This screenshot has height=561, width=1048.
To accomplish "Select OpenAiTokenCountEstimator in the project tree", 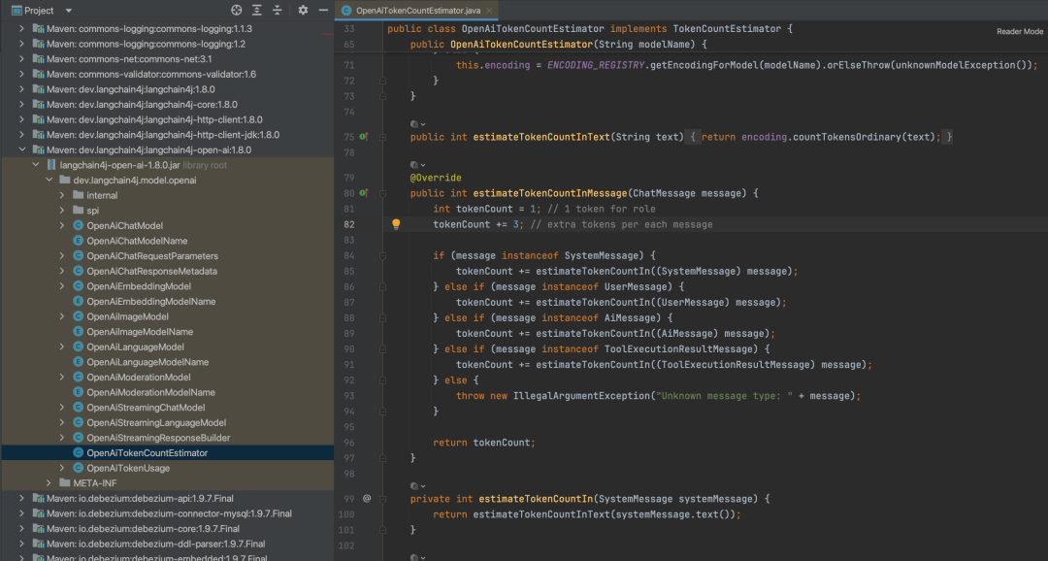I will tap(168, 452).
